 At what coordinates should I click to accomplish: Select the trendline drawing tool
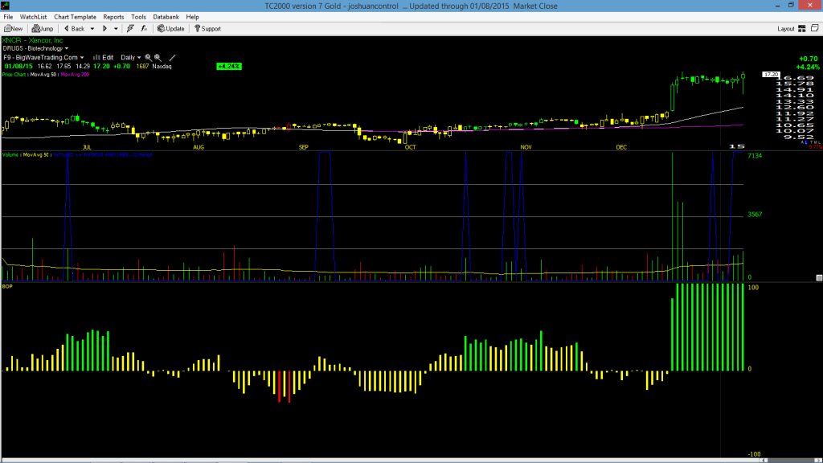tap(172, 57)
